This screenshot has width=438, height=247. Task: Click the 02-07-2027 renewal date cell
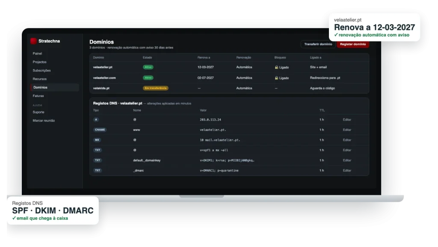pos(206,78)
